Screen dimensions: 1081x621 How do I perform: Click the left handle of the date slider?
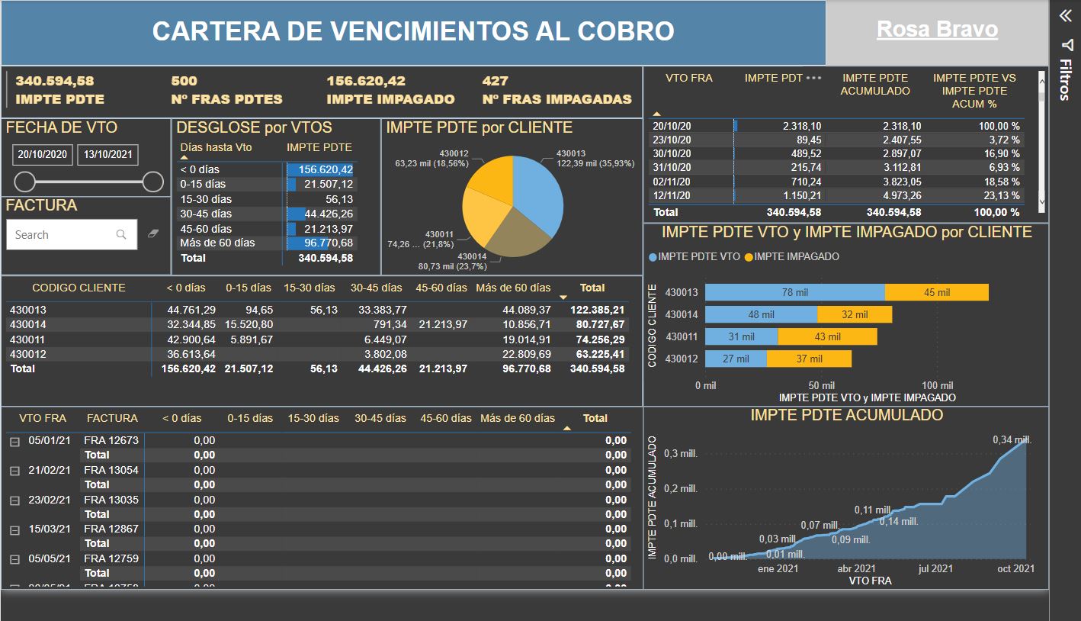25,182
